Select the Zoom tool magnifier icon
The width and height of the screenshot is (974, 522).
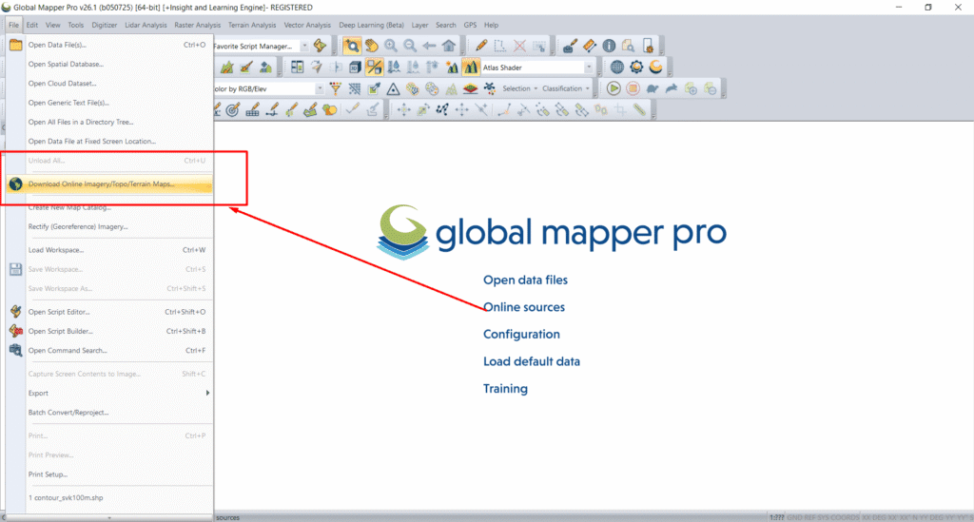pyautogui.click(x=352, y=46)
